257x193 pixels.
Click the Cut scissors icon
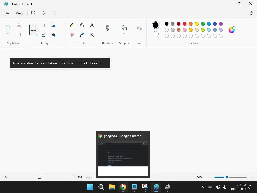coord(19,25)
